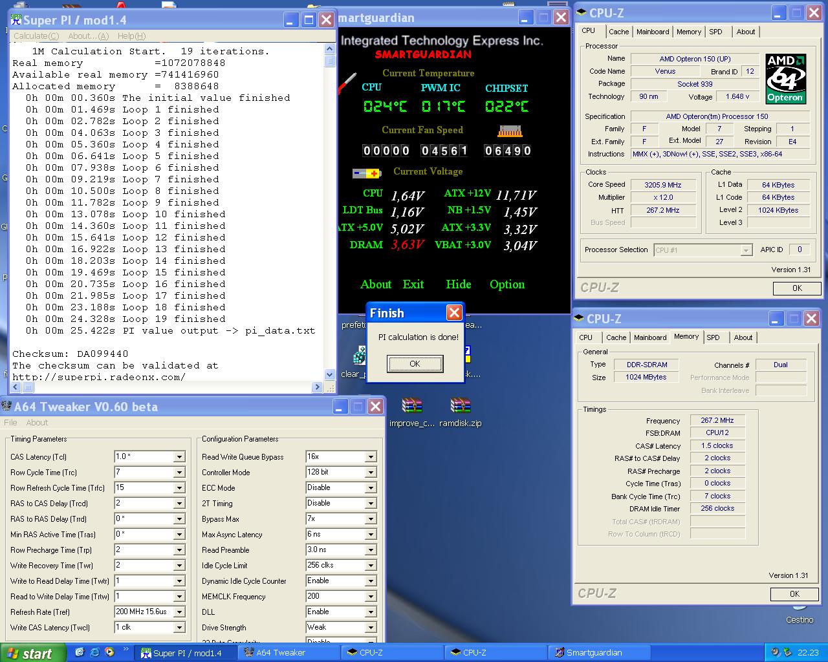
Task: Expand hidden Quick Launch icons chevron
Action: tap(125, 650)
